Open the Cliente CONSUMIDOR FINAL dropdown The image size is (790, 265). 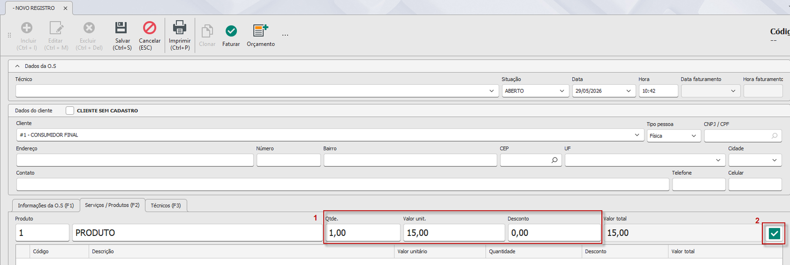click(637, 135)
